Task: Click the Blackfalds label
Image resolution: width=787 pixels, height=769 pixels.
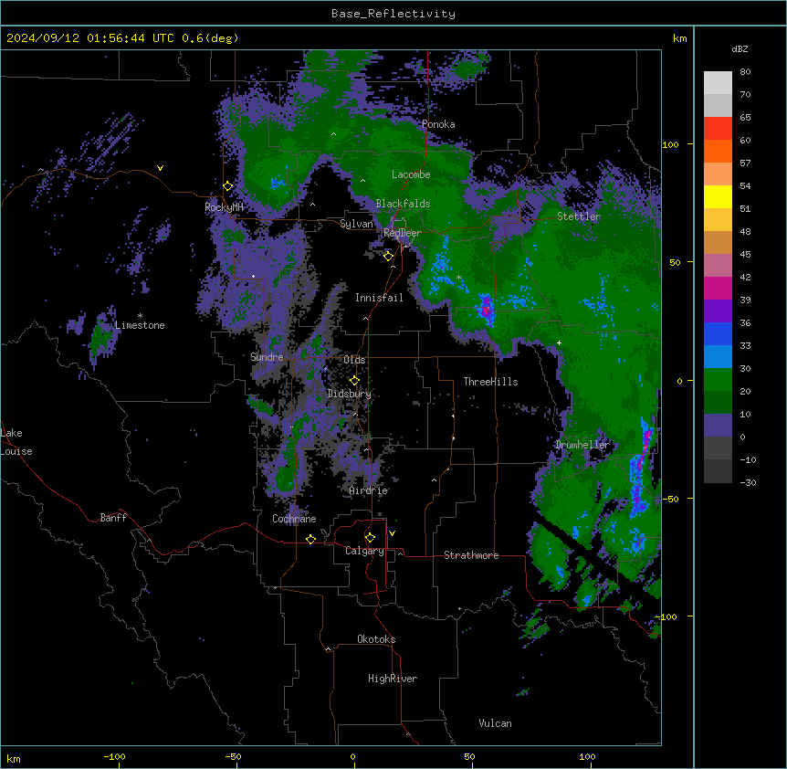Action: 403,204
